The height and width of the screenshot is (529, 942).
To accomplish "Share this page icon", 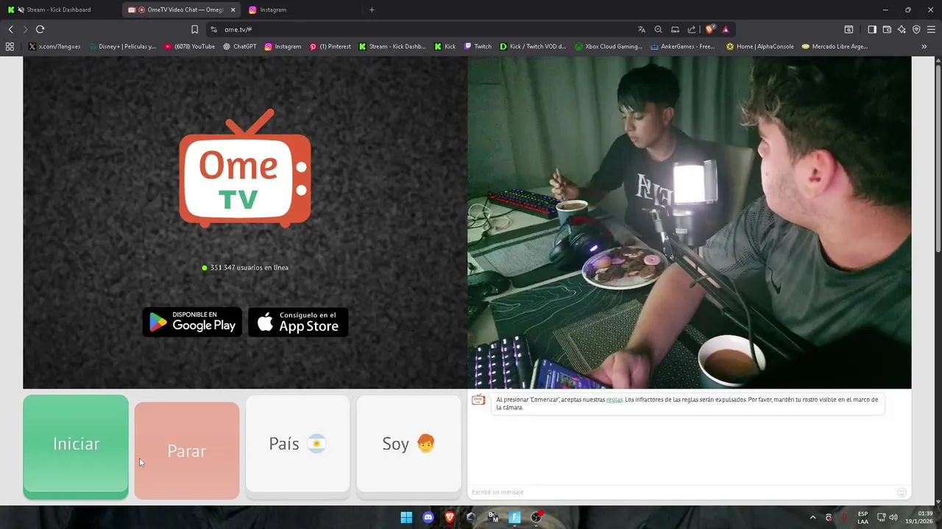I will pyautogui.click(x=692, y=29).
